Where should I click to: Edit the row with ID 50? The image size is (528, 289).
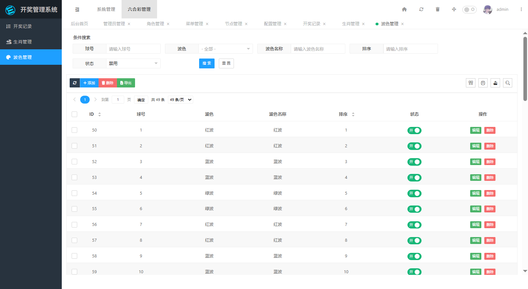[x=476, y=130]
